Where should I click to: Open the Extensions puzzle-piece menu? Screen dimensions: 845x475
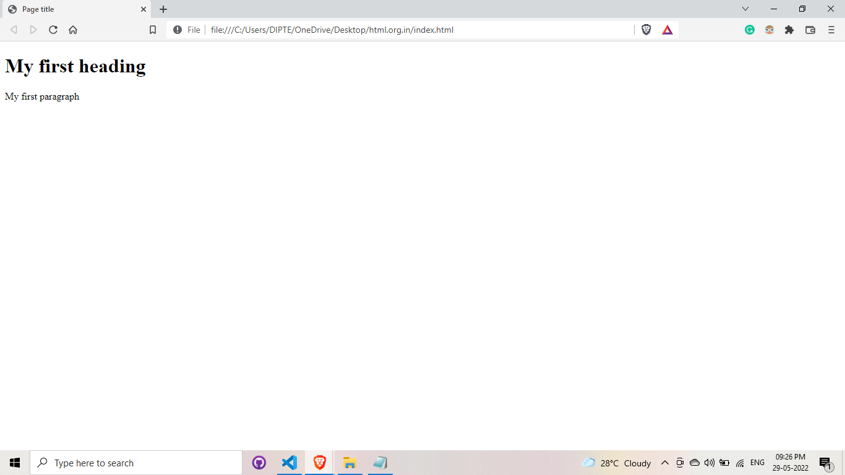pyautogui.click(x=789, y=29)
